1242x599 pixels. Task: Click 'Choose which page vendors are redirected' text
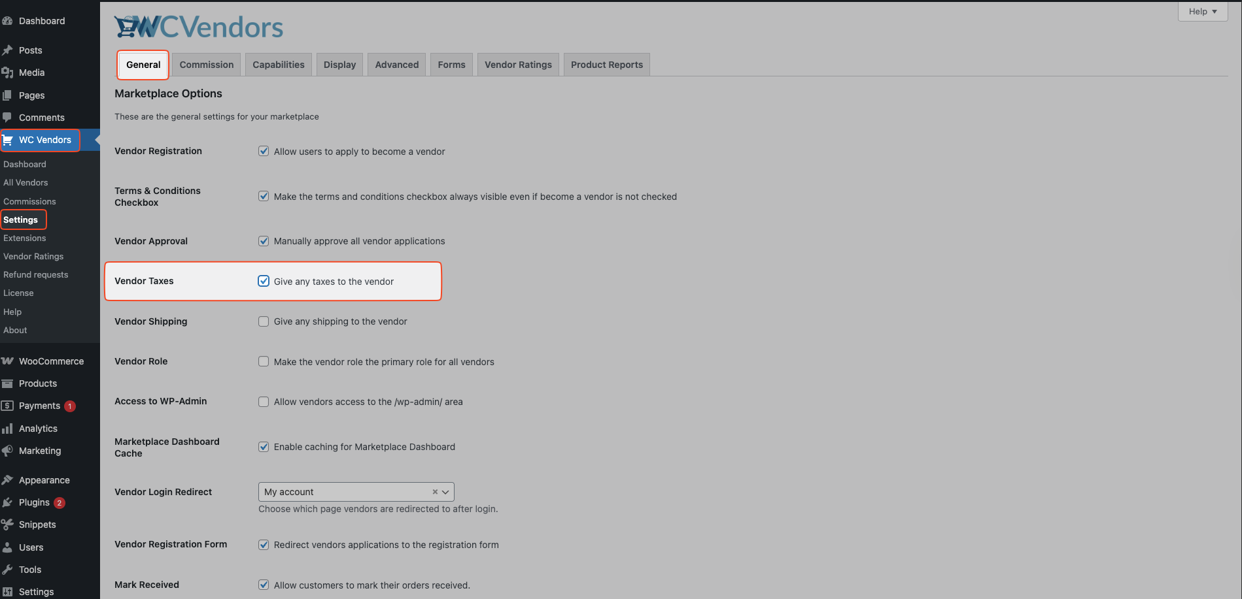[378, 509]
